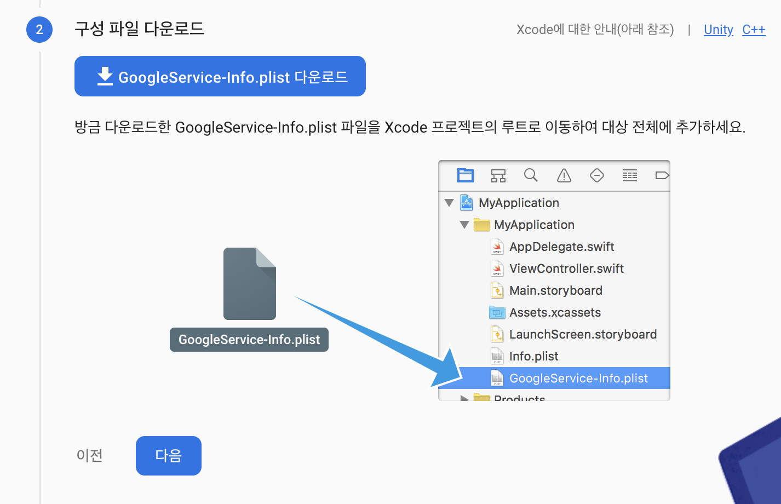Viewport: 781px width, 504px height.
Task: Open the Xcode debug navigator lines icon
Action: [630, 175]
